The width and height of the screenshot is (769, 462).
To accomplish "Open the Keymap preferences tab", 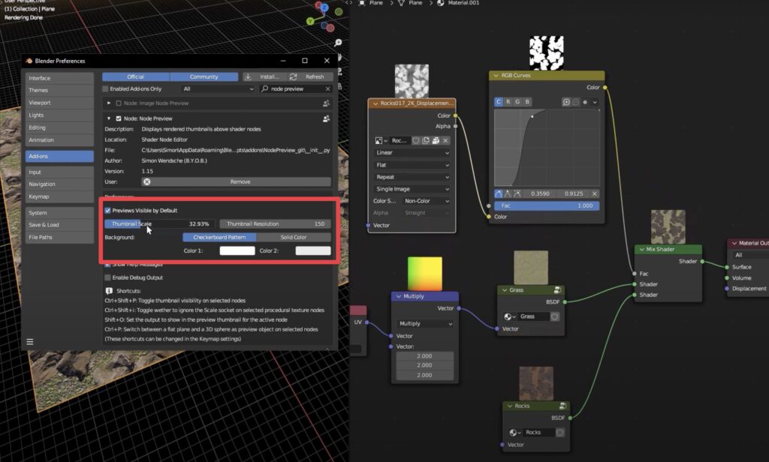I will [59, 196].
